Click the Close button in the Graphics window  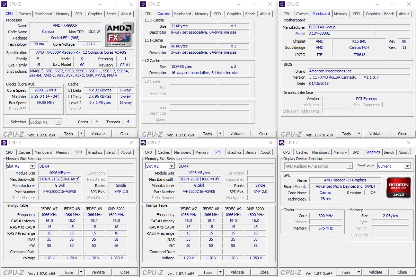(x=402, y=272)
